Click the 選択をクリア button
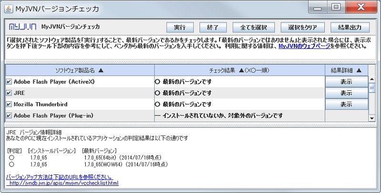 (302, 28)
